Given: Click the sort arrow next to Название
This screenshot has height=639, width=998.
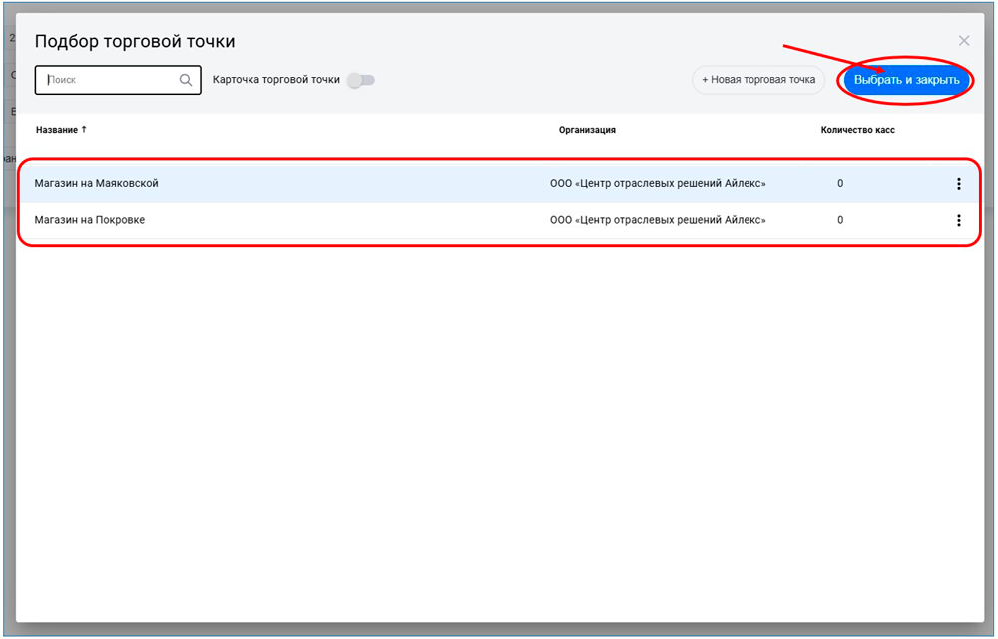Looking at the screenshot, I should 84,130.
